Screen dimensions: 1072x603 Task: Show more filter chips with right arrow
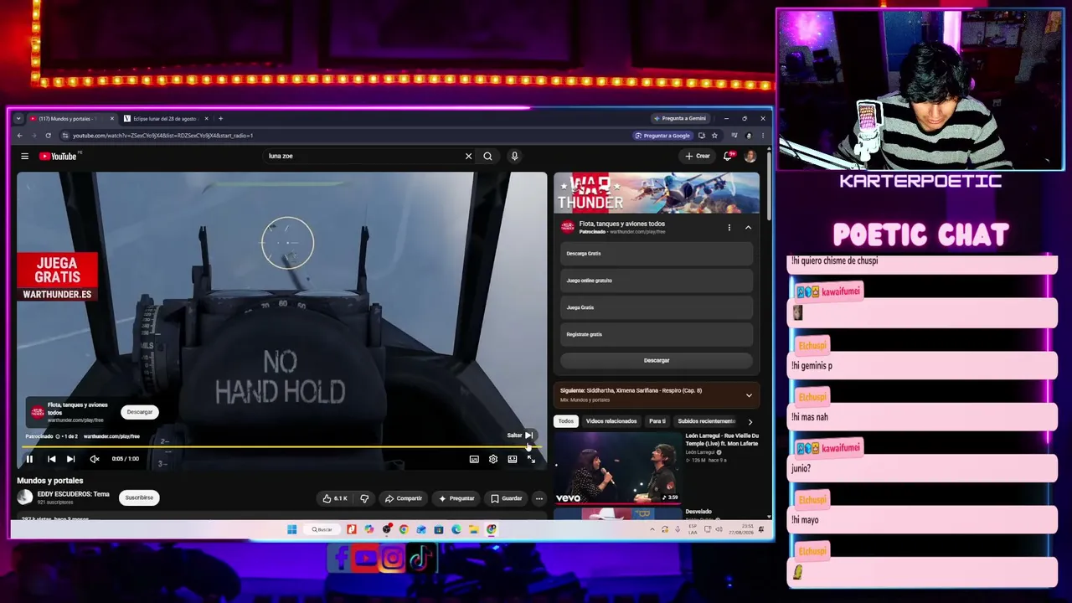[x=750, y=421]
